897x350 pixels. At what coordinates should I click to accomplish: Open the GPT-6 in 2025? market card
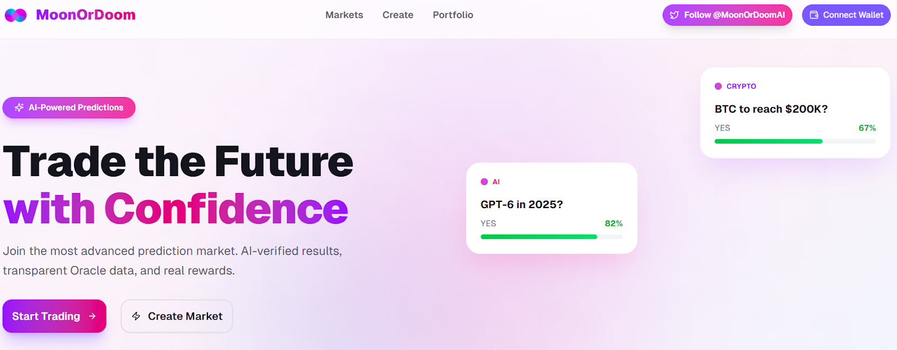pyautogui.click(x=552, y=205)
